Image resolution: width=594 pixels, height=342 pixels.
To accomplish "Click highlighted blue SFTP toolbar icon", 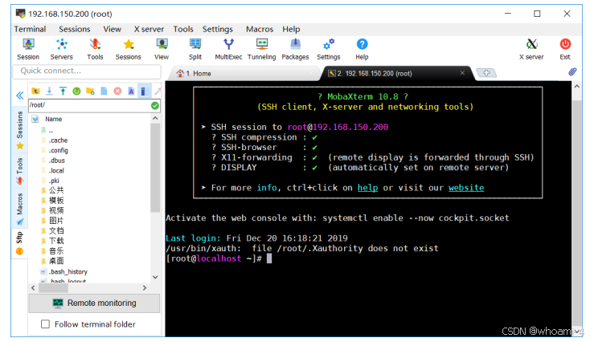I will (144, 92).
